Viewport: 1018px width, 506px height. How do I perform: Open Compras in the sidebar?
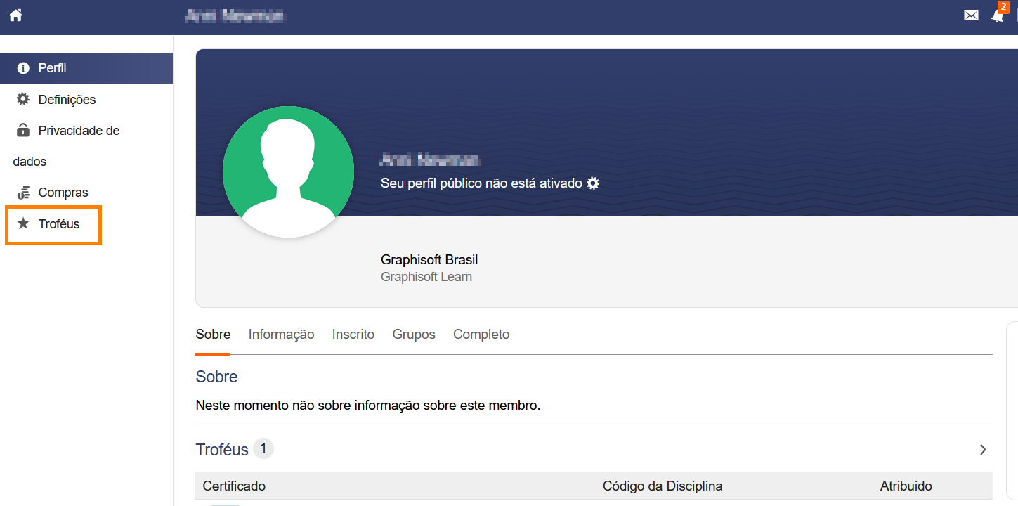point(86,192)
